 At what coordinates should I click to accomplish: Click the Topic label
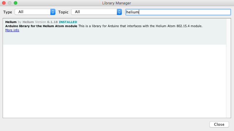(63, 12)
